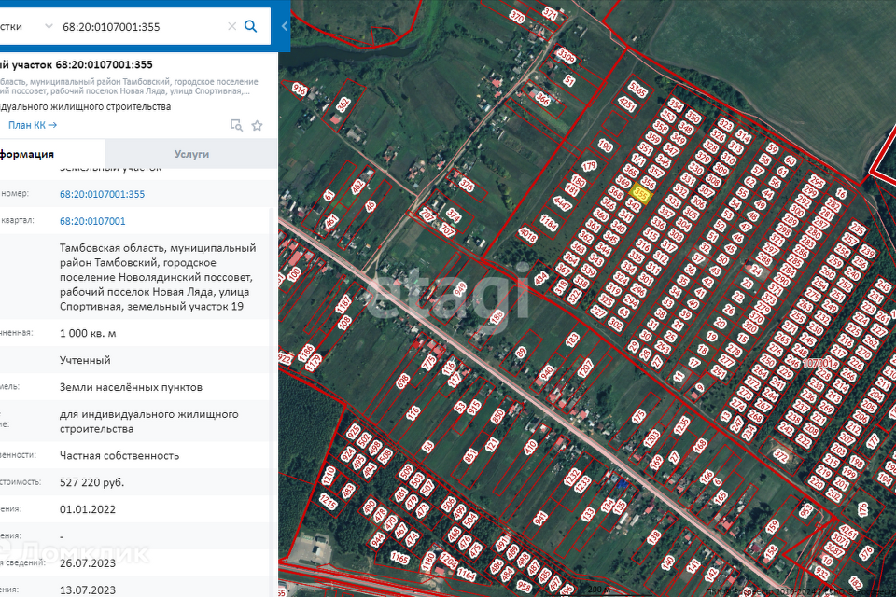The image size is (896, 597).
Task: Open the Услуги tab
Action: coord(191,154)
